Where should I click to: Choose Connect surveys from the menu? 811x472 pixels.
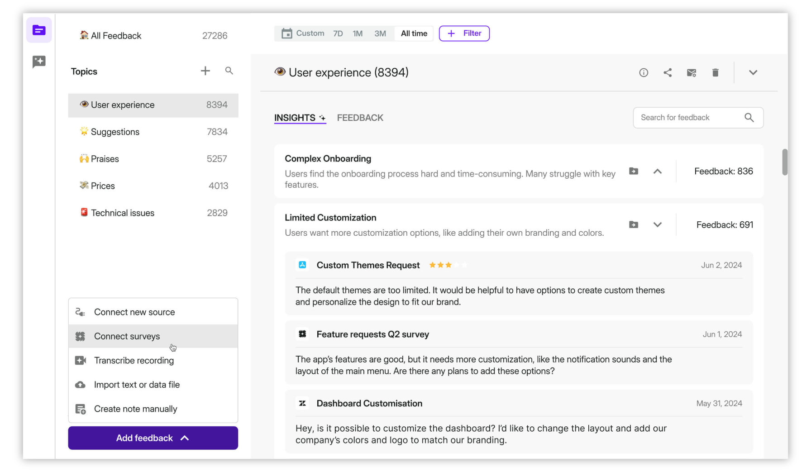(127, 336)
